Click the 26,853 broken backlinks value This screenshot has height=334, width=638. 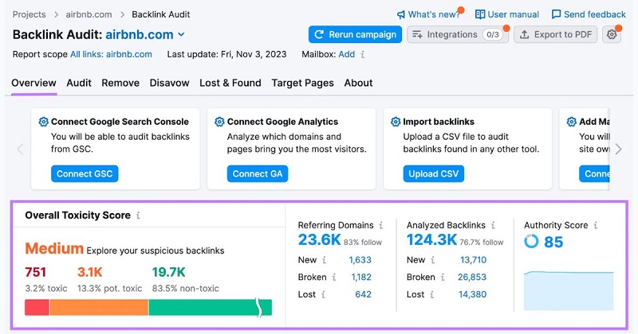[x=472, y=278]
